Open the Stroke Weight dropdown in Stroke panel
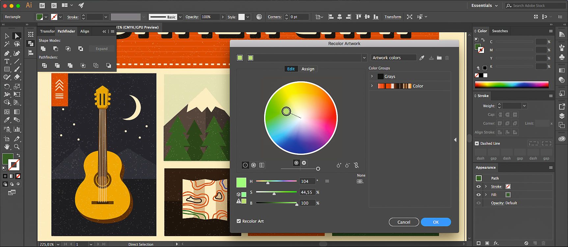Image resolution: width=568 pixels, height=247 pixels. (524, 106)
